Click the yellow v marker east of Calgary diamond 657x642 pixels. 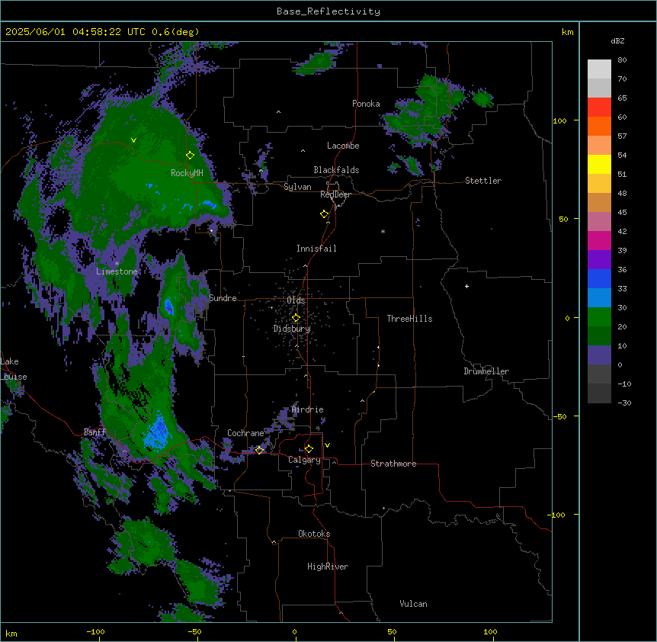327,445
